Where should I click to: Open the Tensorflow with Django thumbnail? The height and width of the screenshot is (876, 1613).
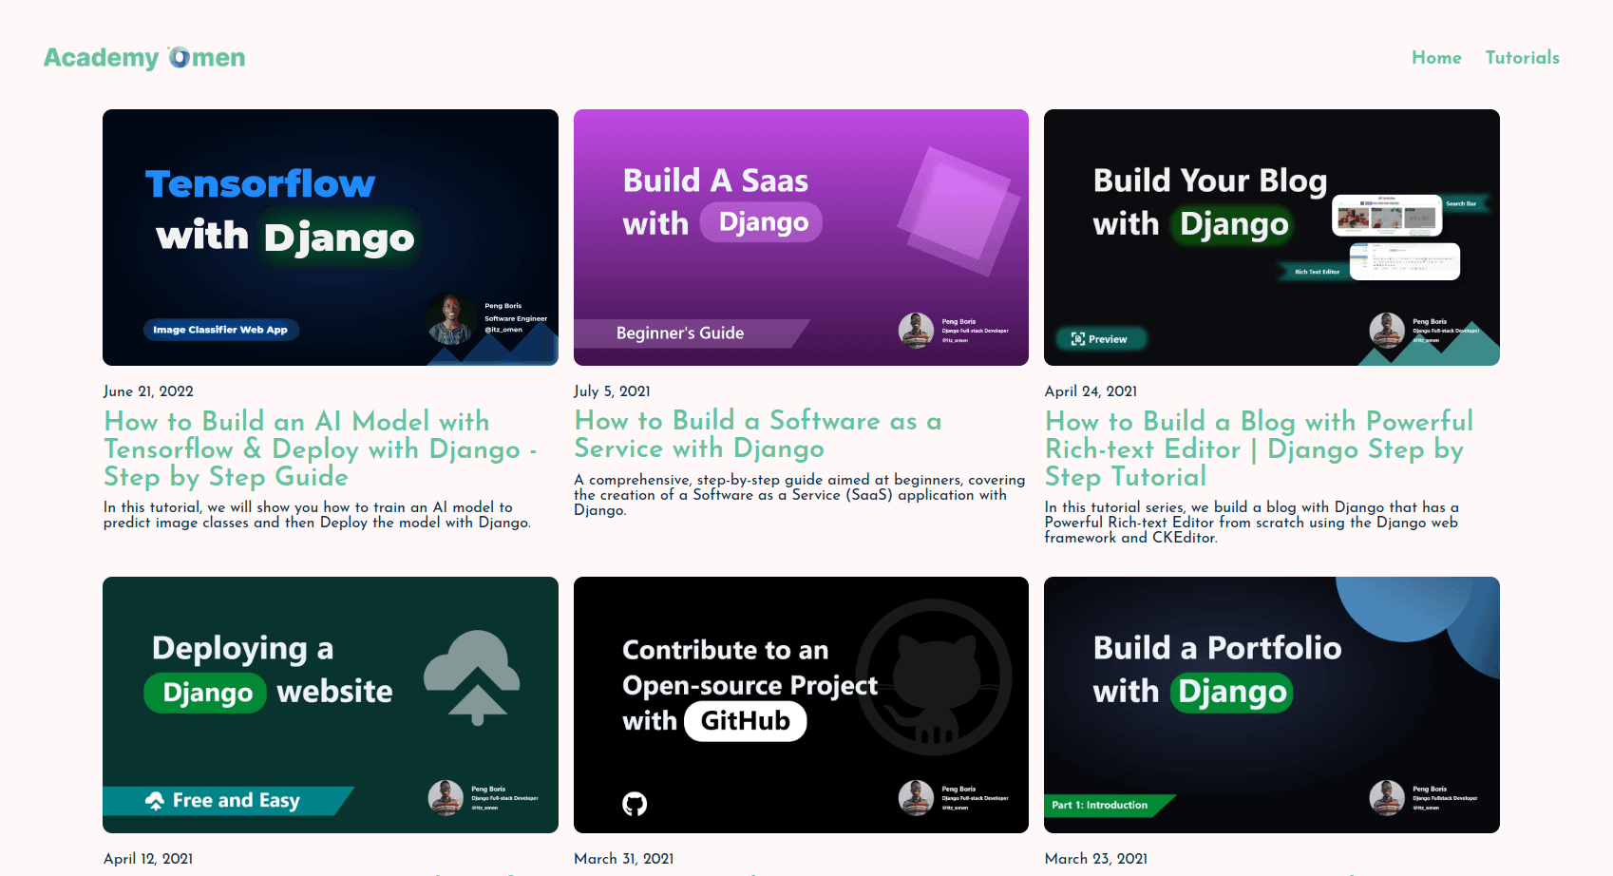(x=331, y=238)
